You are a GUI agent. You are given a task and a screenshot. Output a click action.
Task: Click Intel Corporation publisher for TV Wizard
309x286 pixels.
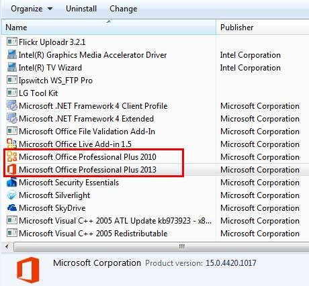251,68
